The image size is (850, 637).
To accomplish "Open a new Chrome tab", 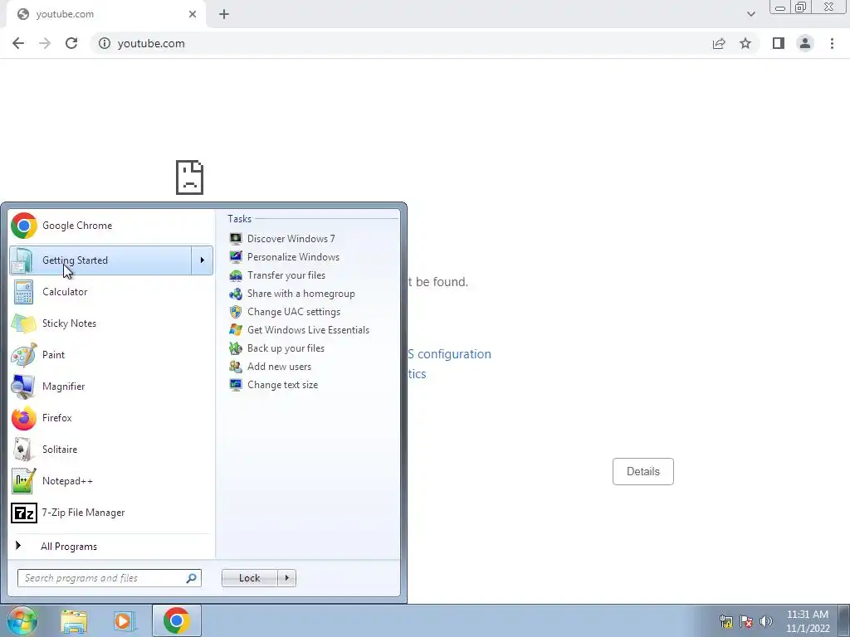I will (224, 15).
